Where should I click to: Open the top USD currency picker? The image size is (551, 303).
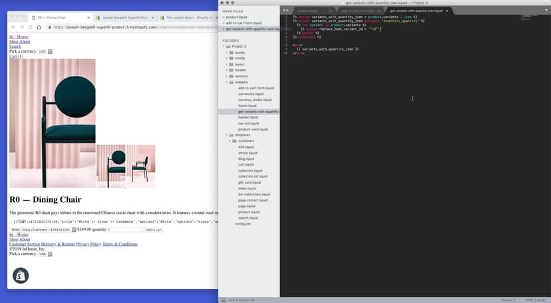(x=43, y=51)
